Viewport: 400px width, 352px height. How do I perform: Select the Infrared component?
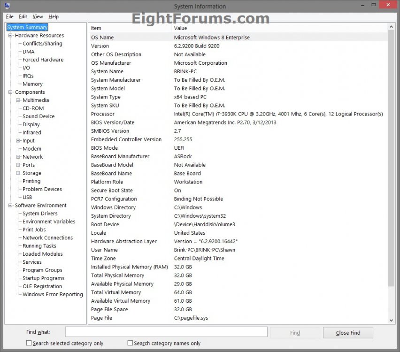coord(31,133)
